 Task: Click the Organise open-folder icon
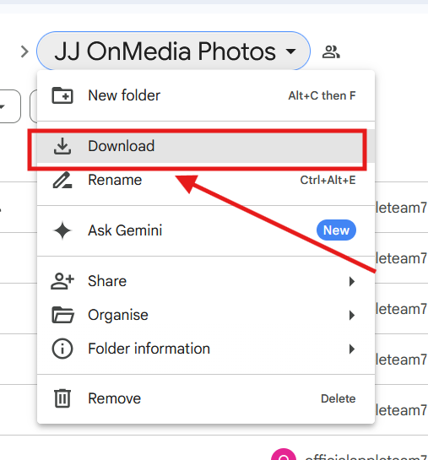click(x=62, y=315)
